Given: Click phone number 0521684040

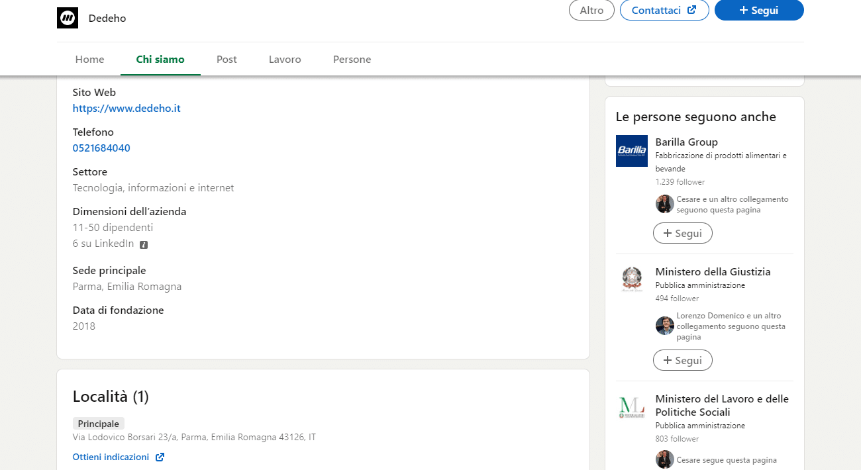Looking at the screenshot, I should coord(101,148).
